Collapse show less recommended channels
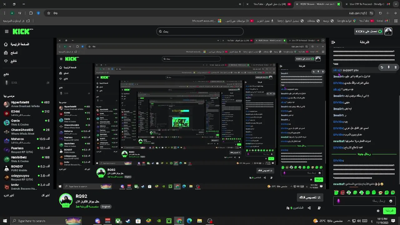The height and width of the screenshot is (225, 400). (x=46, y=195)
